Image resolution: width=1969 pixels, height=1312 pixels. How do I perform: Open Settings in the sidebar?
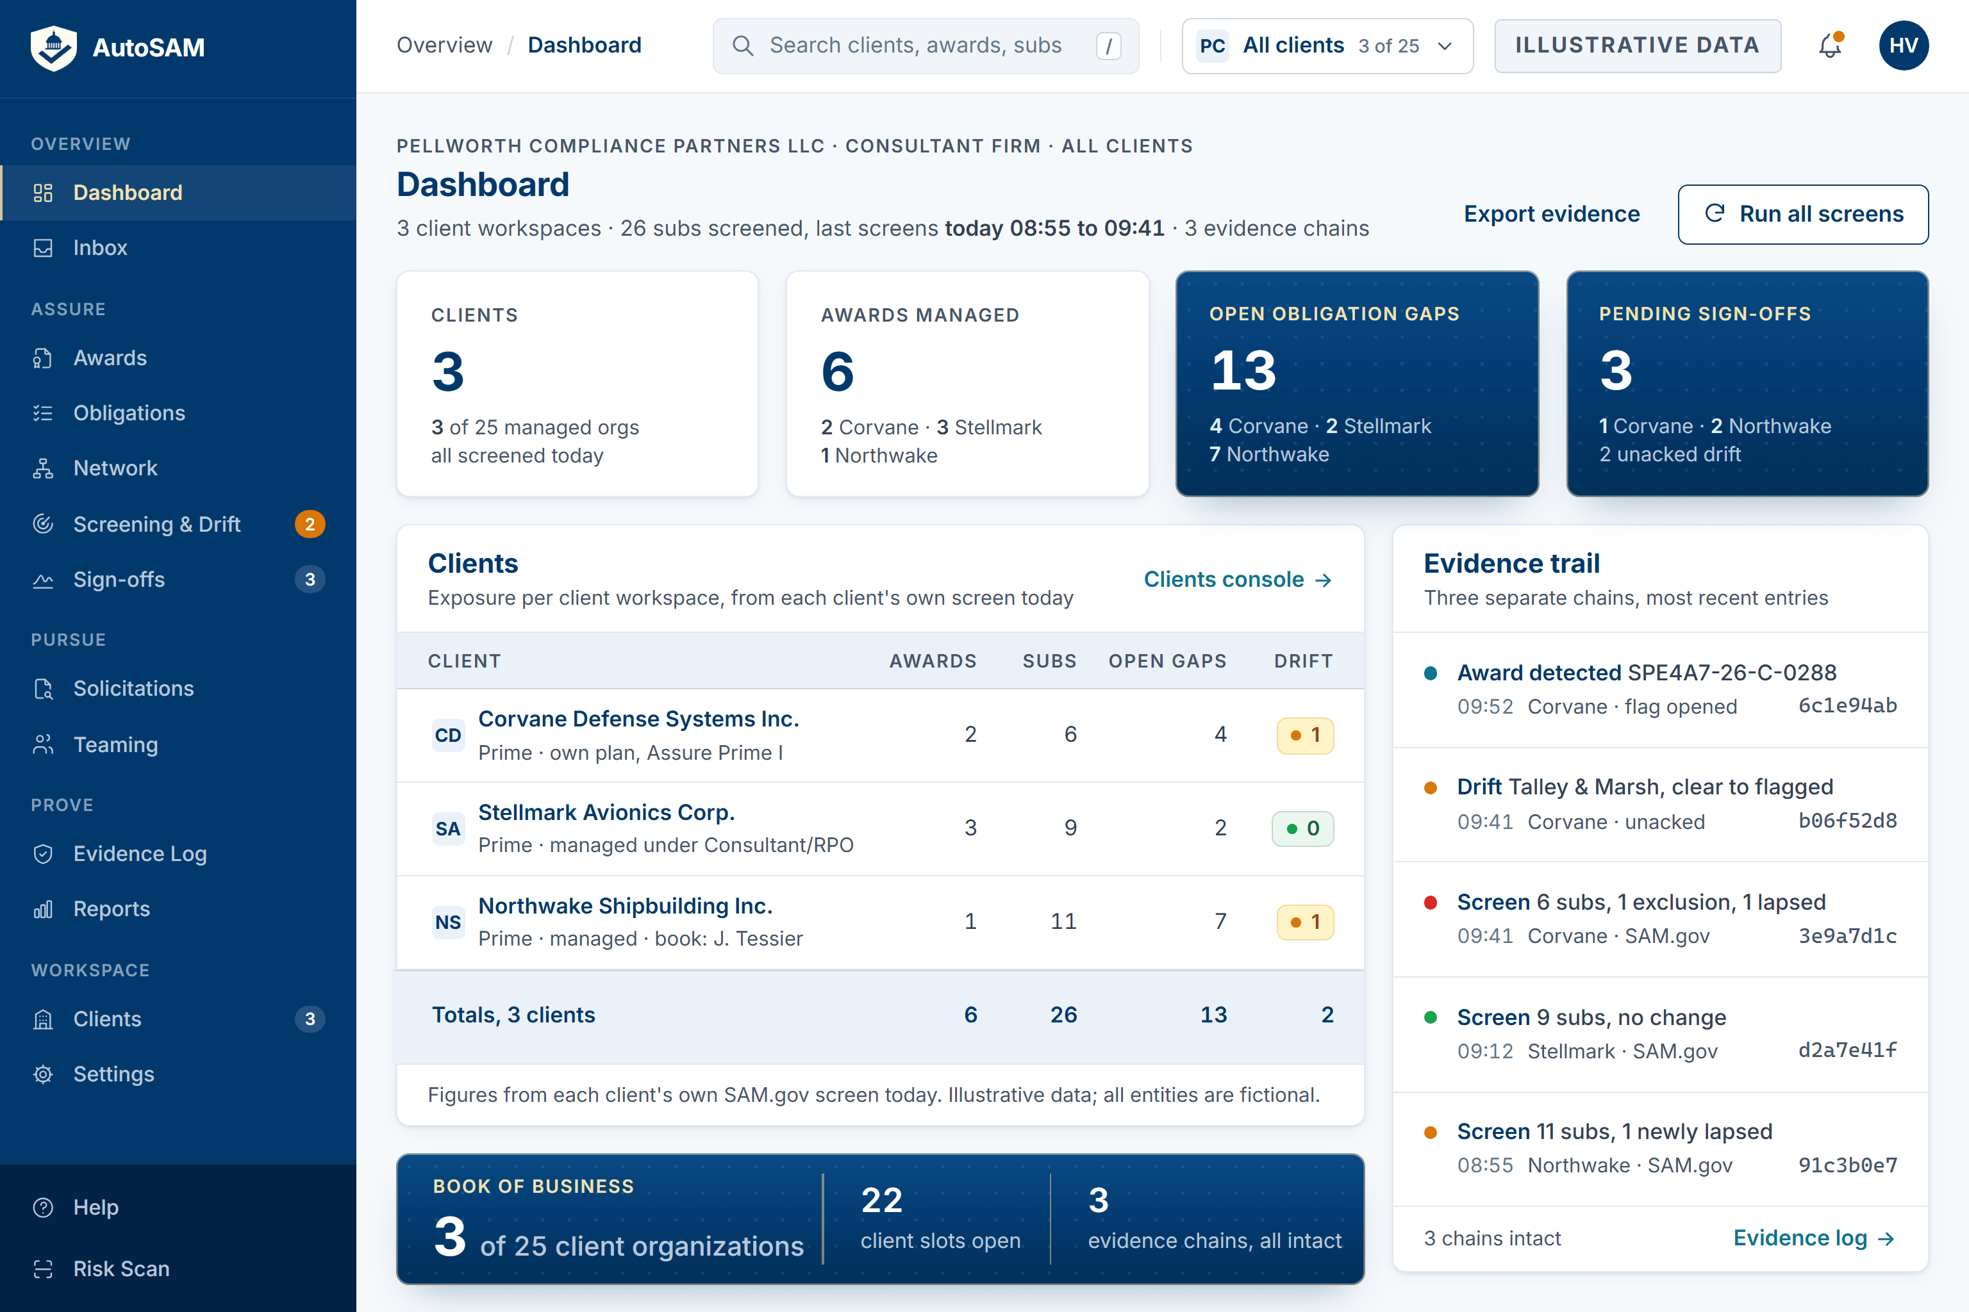click(x=178, y=1074)
